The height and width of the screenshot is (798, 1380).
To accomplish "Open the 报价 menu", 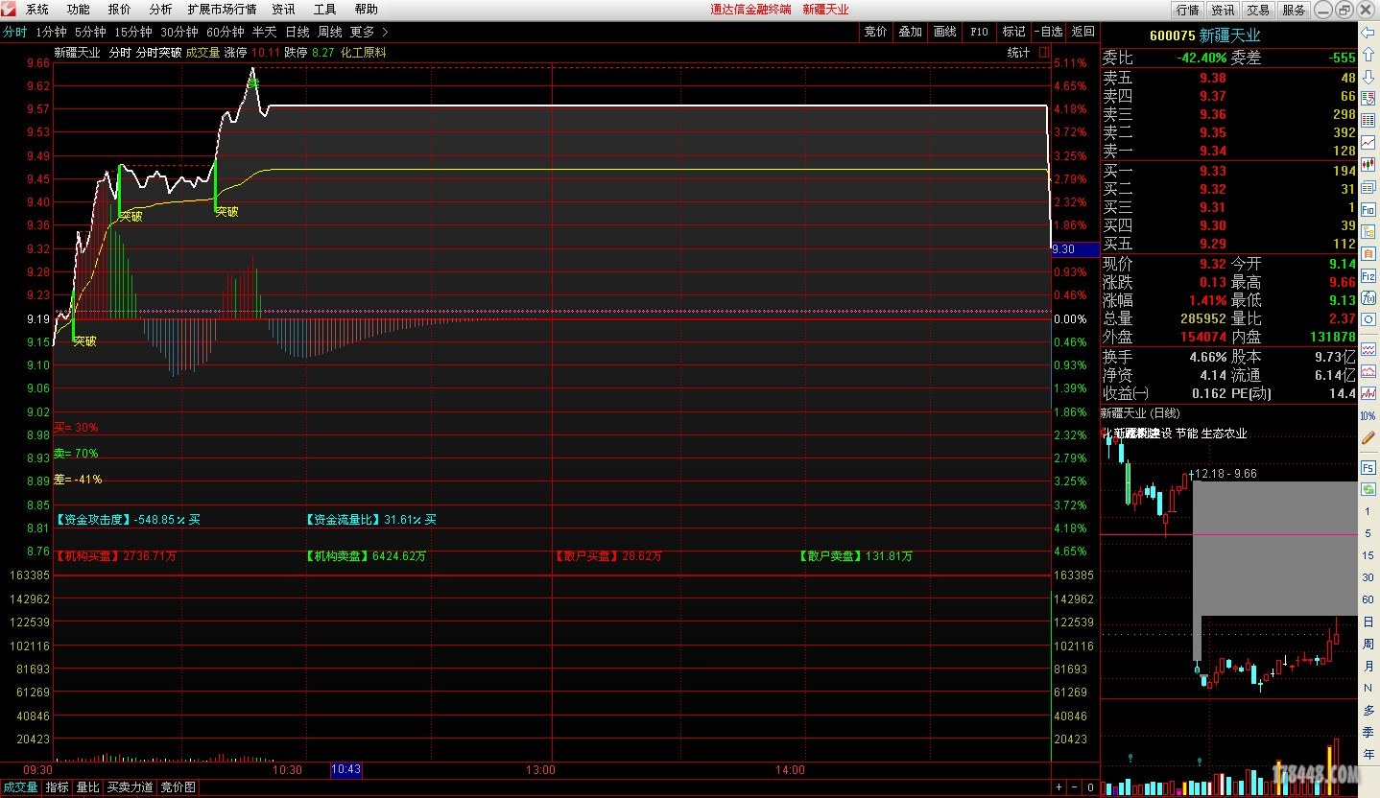I will 120,10.
